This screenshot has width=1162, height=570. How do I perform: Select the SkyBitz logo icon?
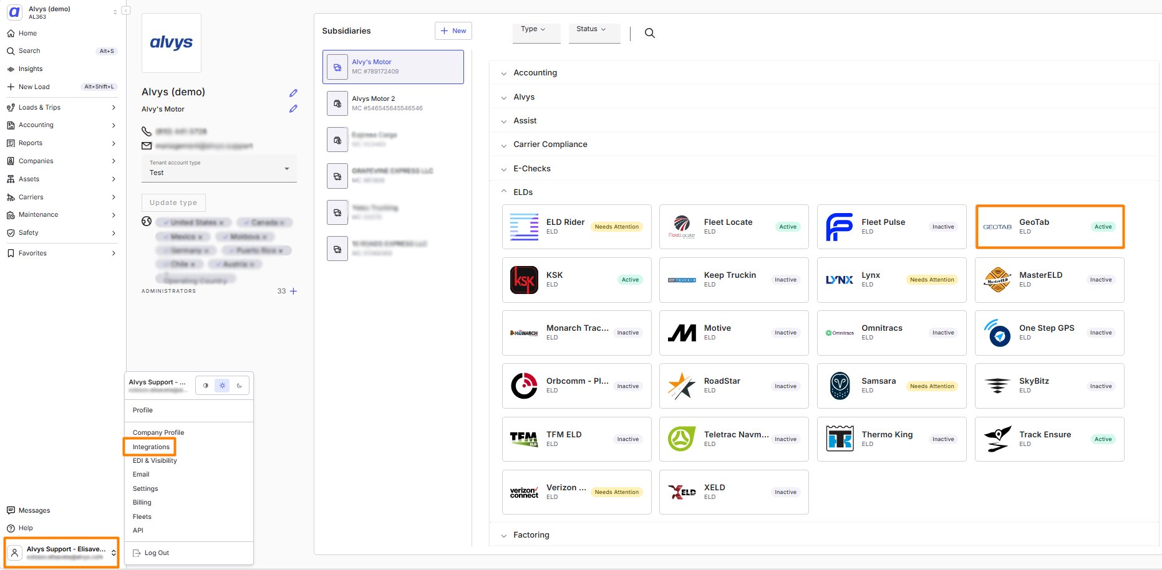997,386
